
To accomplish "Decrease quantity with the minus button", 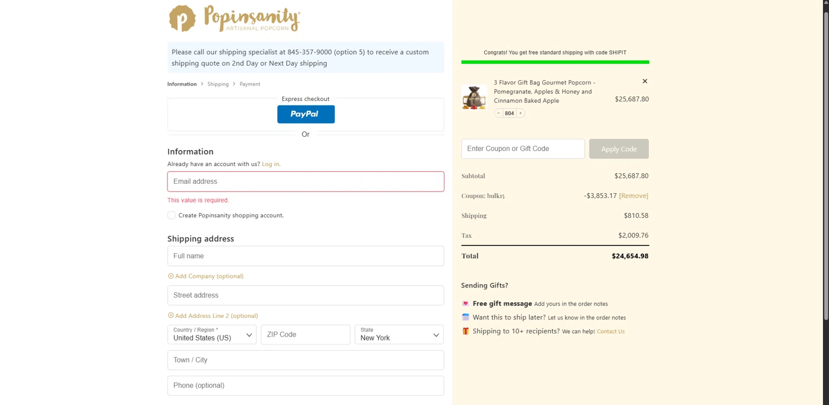I will pos(499,113).
